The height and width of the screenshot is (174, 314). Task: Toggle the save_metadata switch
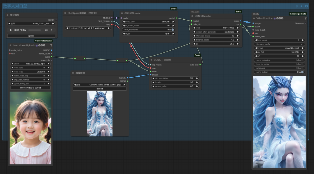click(x=302, y=60)
